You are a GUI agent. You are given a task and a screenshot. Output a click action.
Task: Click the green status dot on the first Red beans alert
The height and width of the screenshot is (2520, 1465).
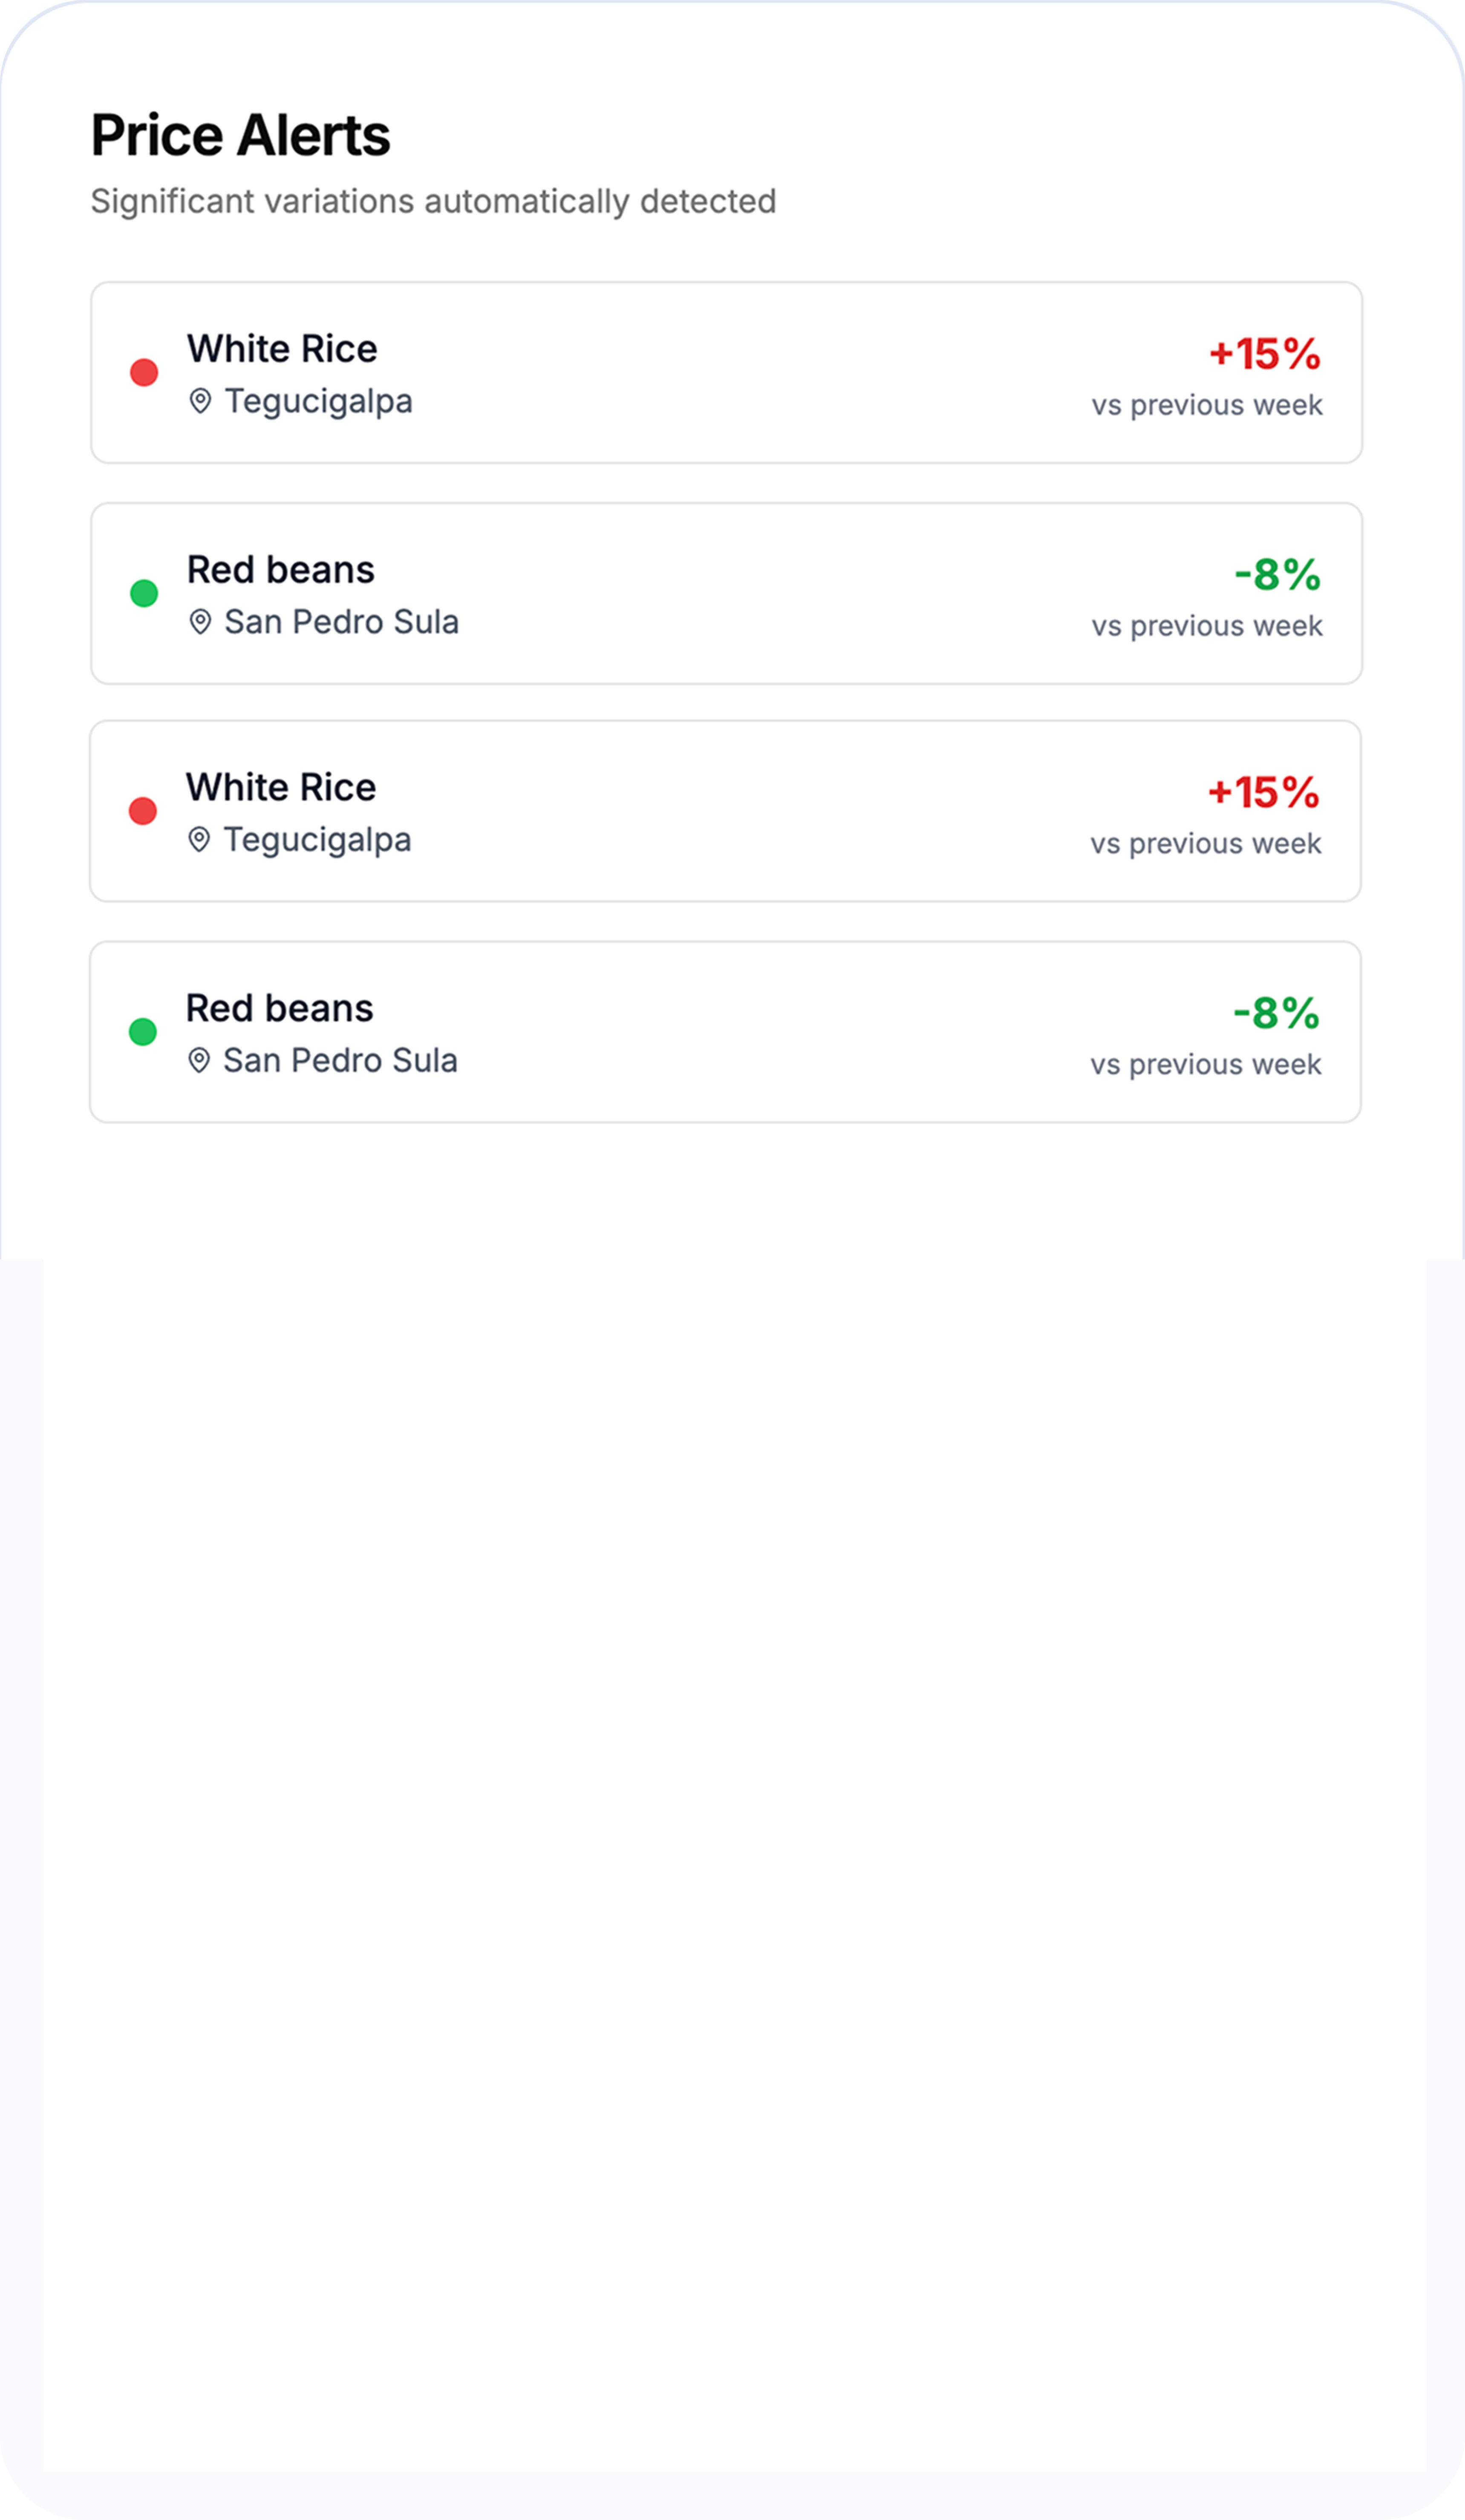[x=144, y=593]
